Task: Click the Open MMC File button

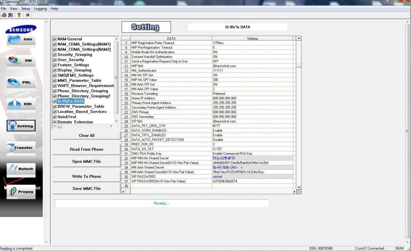Action: tap(87, 162)
